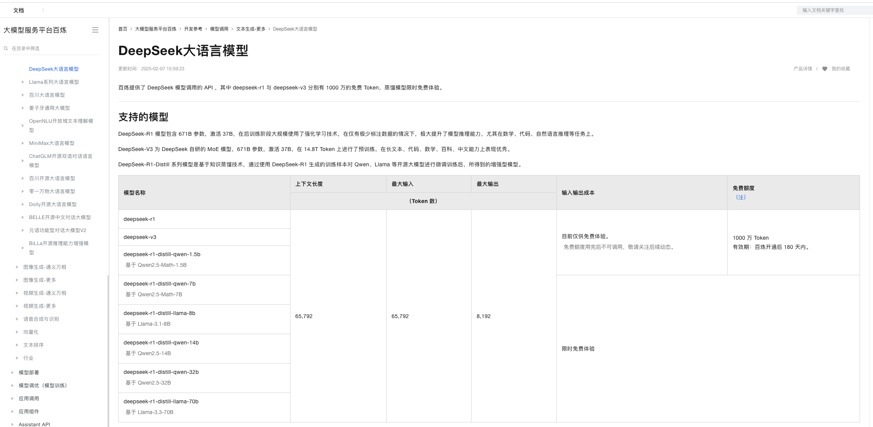Expand the Llama系列大语言模型 tree arrow

coord(23,82)
